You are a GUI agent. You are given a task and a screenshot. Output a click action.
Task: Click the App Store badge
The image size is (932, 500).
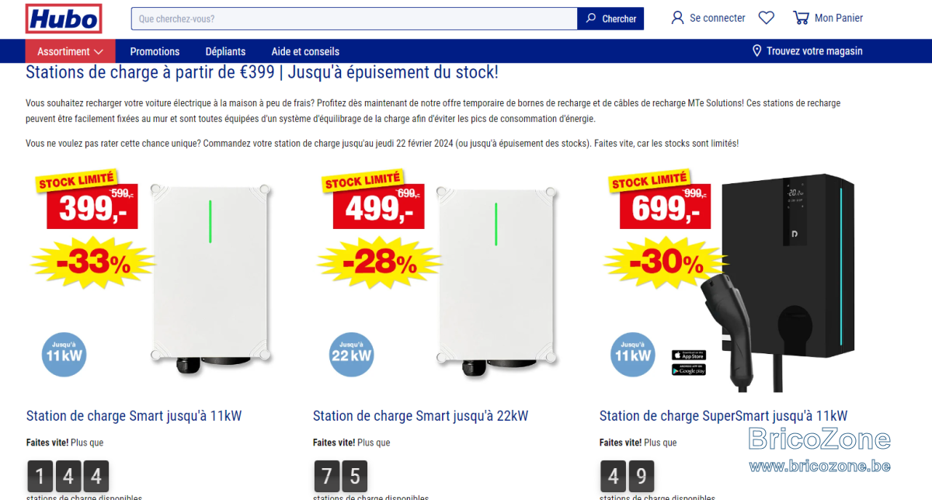click(x=689, y=356)
